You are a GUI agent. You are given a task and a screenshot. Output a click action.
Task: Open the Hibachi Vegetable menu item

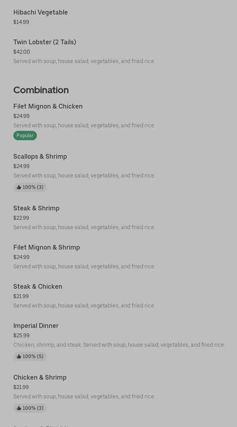(40, 13)
